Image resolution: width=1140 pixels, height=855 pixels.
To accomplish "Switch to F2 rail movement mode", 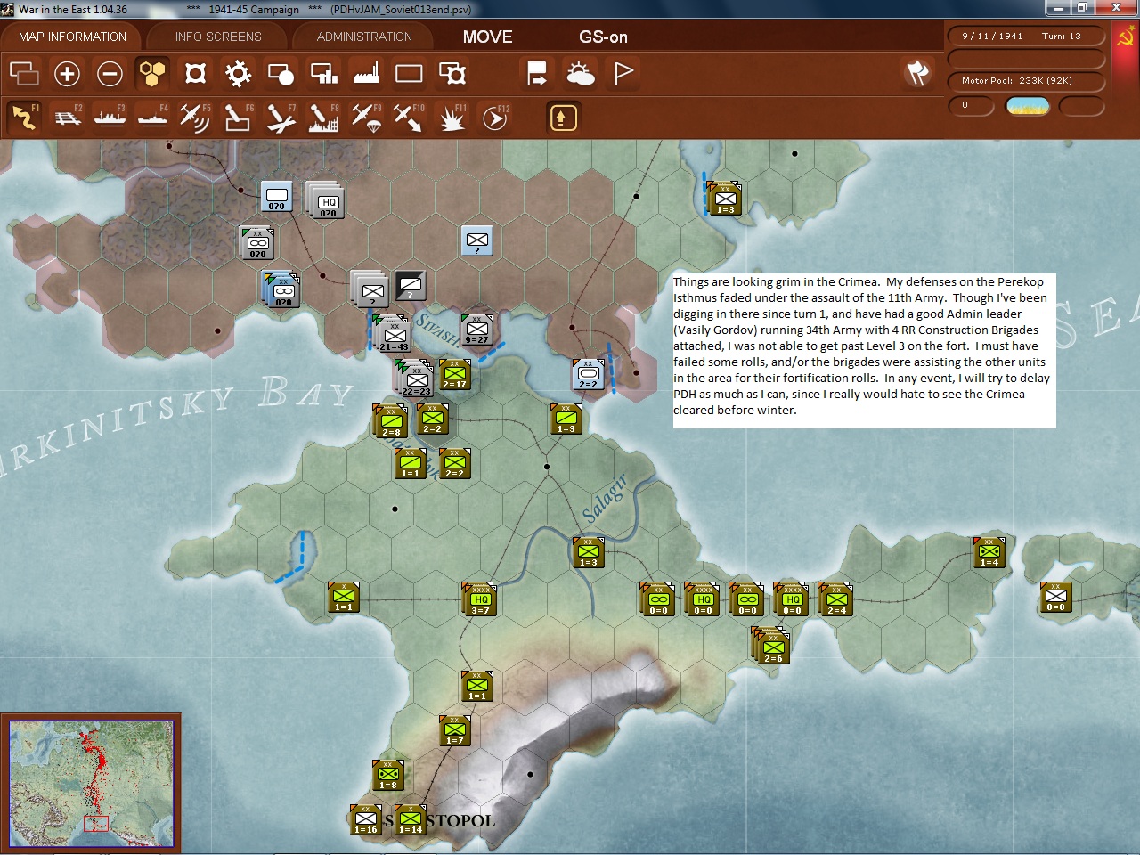I will (x=68, y=117).
